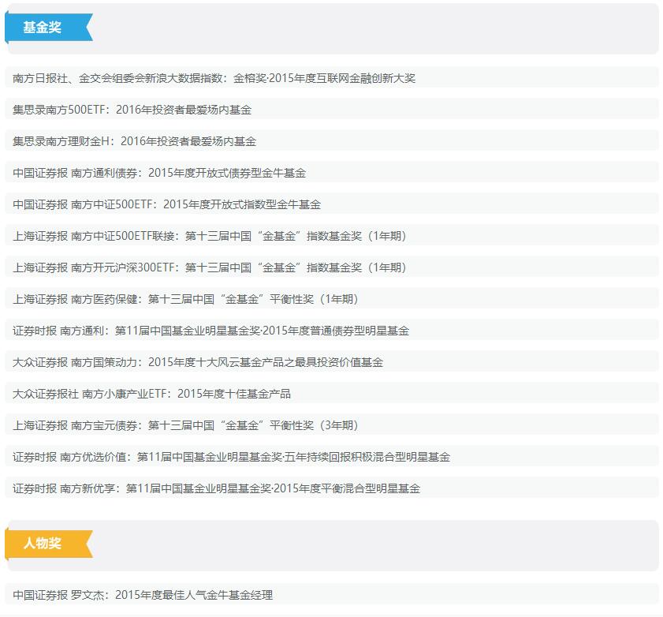
Task: Select the 集思录南方理财金H award row
Action: [x=134, y=141]
